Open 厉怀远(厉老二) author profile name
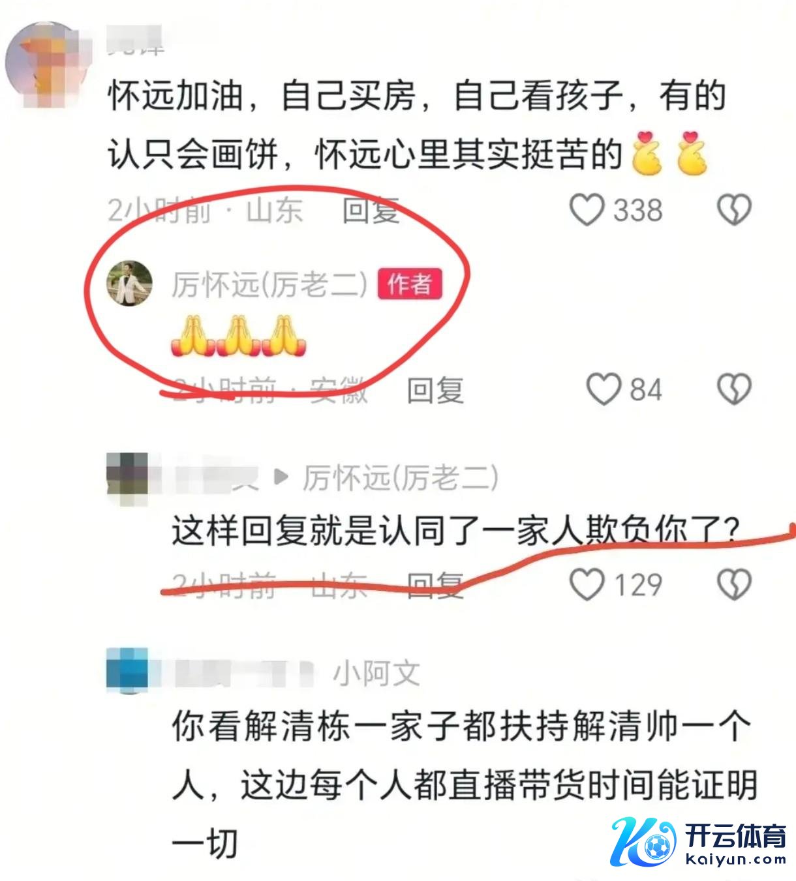796x881 pixels. [x=270, y=284]
